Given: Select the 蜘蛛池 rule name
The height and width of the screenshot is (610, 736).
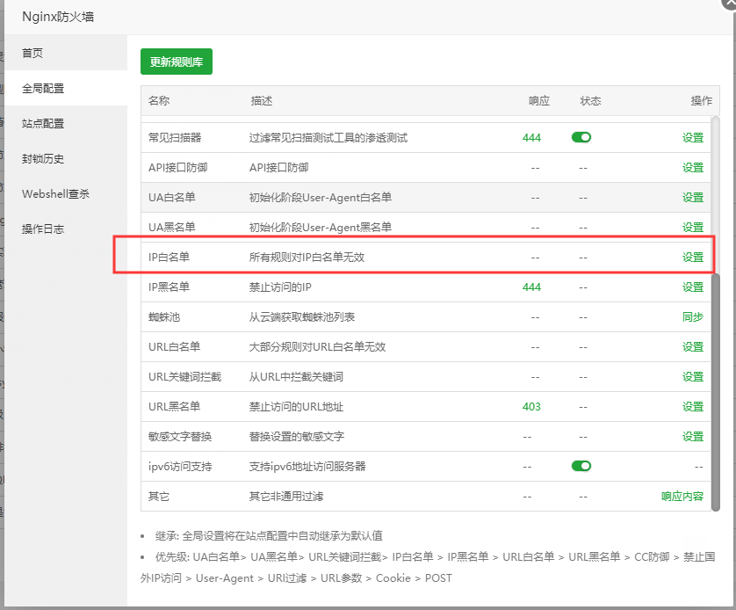Looking at the screenshot, I should pos(164,317).
